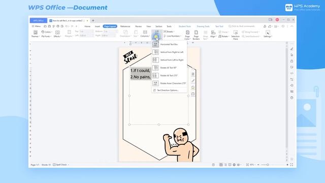
Task: Switch to the Insert tab
Action: (x=97, y=26)
